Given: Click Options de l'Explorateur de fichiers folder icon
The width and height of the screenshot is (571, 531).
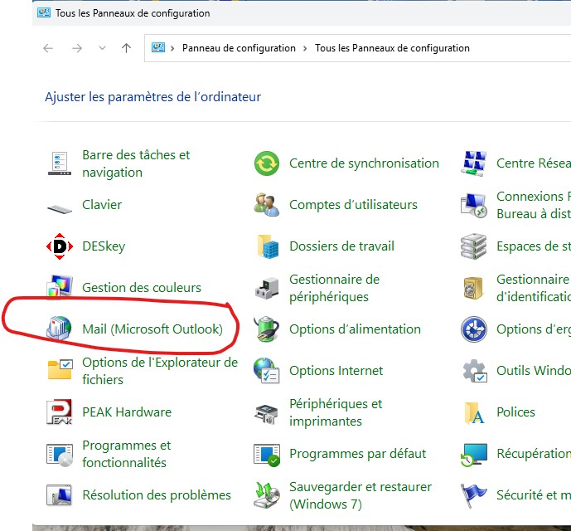Looking at the screenshot, I should point(60,369).
